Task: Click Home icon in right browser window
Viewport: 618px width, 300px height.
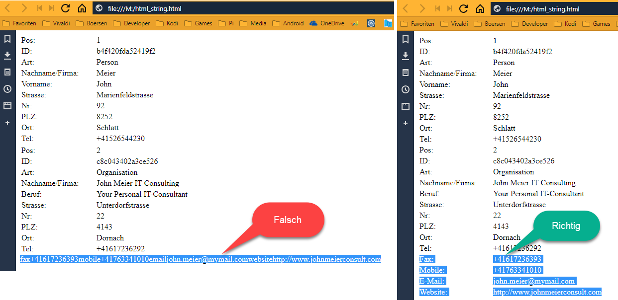Action: [480, 8]
